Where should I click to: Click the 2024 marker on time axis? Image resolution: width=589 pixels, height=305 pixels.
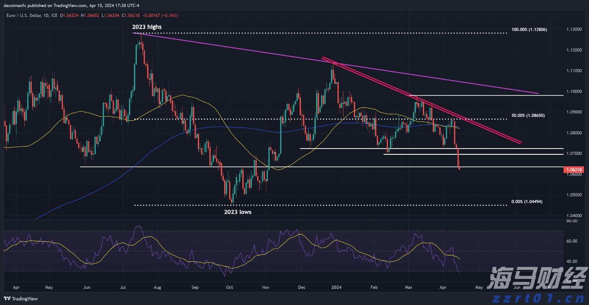pyautogui.click(x=337, y=287)
